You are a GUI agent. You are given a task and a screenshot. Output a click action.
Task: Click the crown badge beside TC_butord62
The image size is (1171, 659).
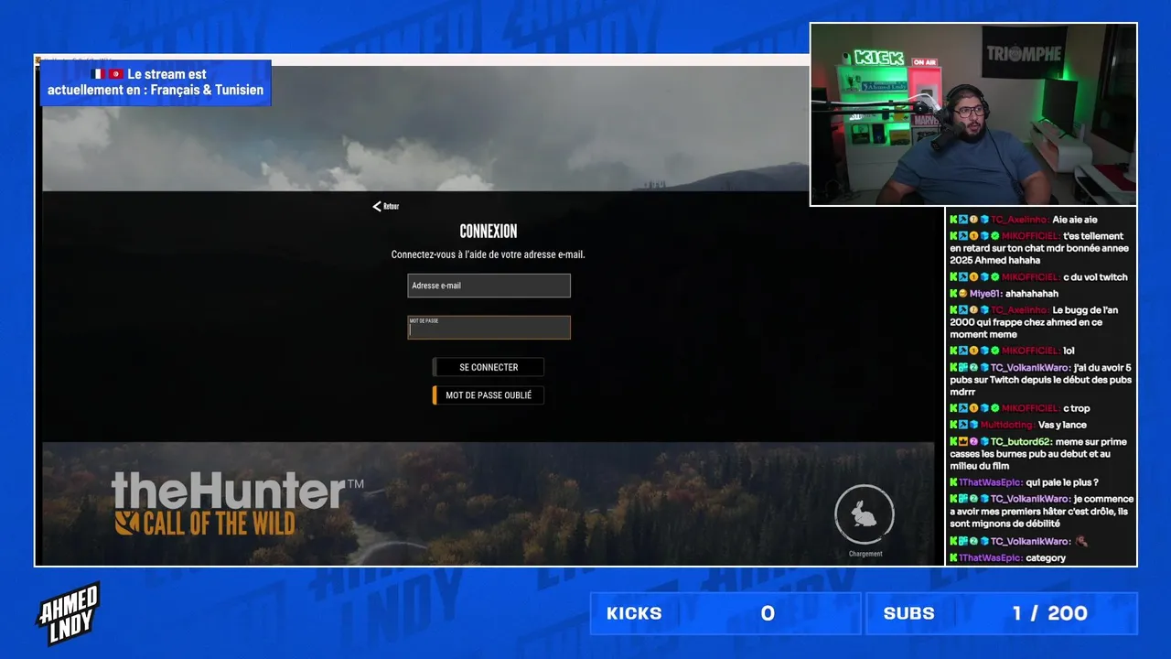click(x=963, y=442)
